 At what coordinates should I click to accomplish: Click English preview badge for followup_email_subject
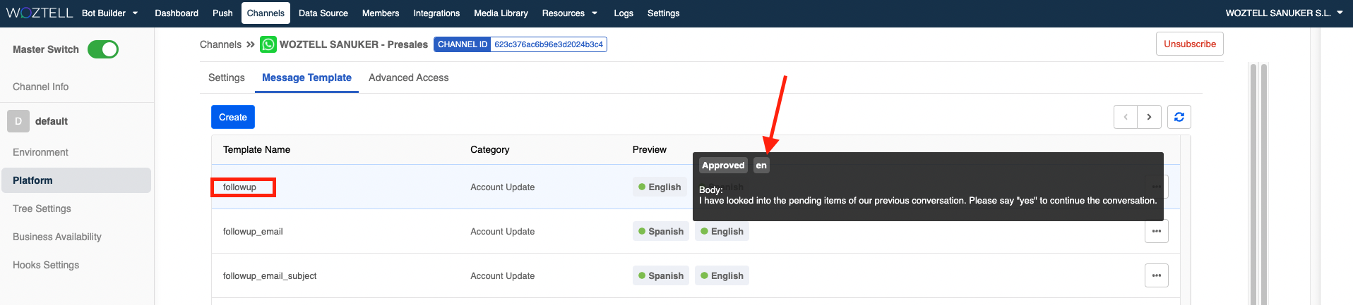pos(722,275)
